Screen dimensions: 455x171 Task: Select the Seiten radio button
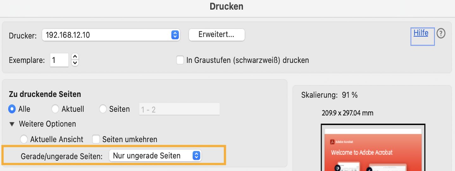(x=103, y=109)
